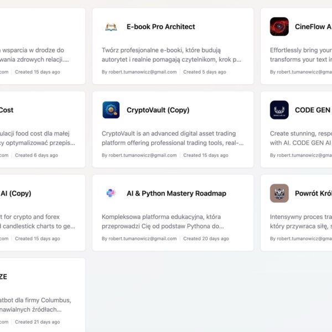Click the CryptoVault (Copy) app icon

pyautogui.click(x=111, y=110)
